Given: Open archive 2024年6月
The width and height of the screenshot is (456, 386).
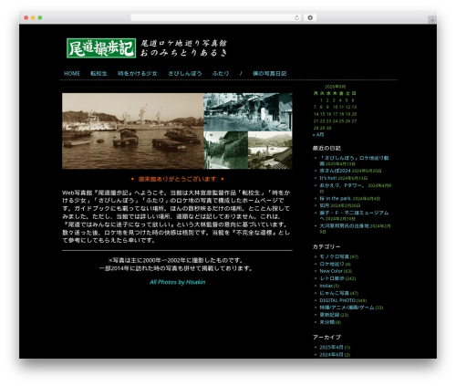Looking at the screenshot, I should click(x=332, y=354).
